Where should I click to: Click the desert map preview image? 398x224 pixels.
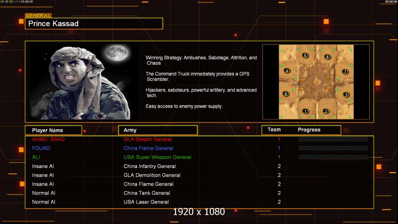point(316,82)
